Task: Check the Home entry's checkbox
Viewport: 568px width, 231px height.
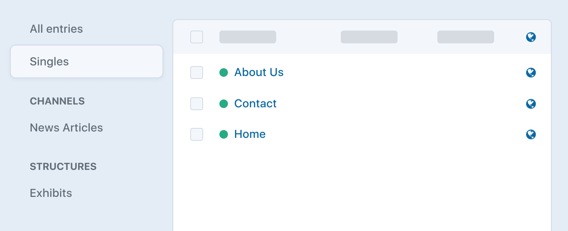Action: (196, 134)
